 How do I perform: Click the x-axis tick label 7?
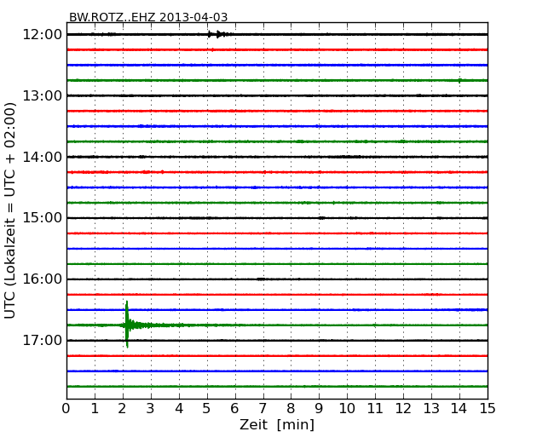[x=263, y=408]
